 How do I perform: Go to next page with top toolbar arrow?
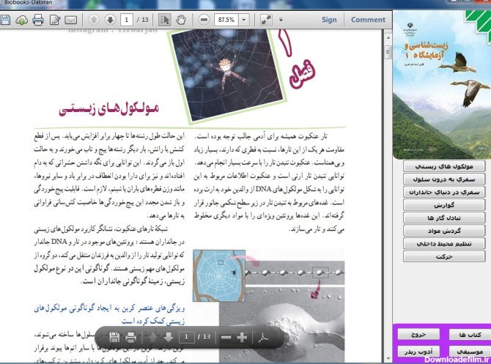point(110,20)
